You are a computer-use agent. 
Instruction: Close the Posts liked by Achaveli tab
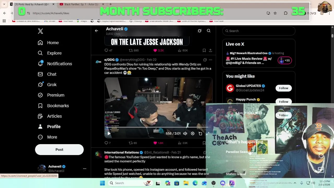coord(53,4)
